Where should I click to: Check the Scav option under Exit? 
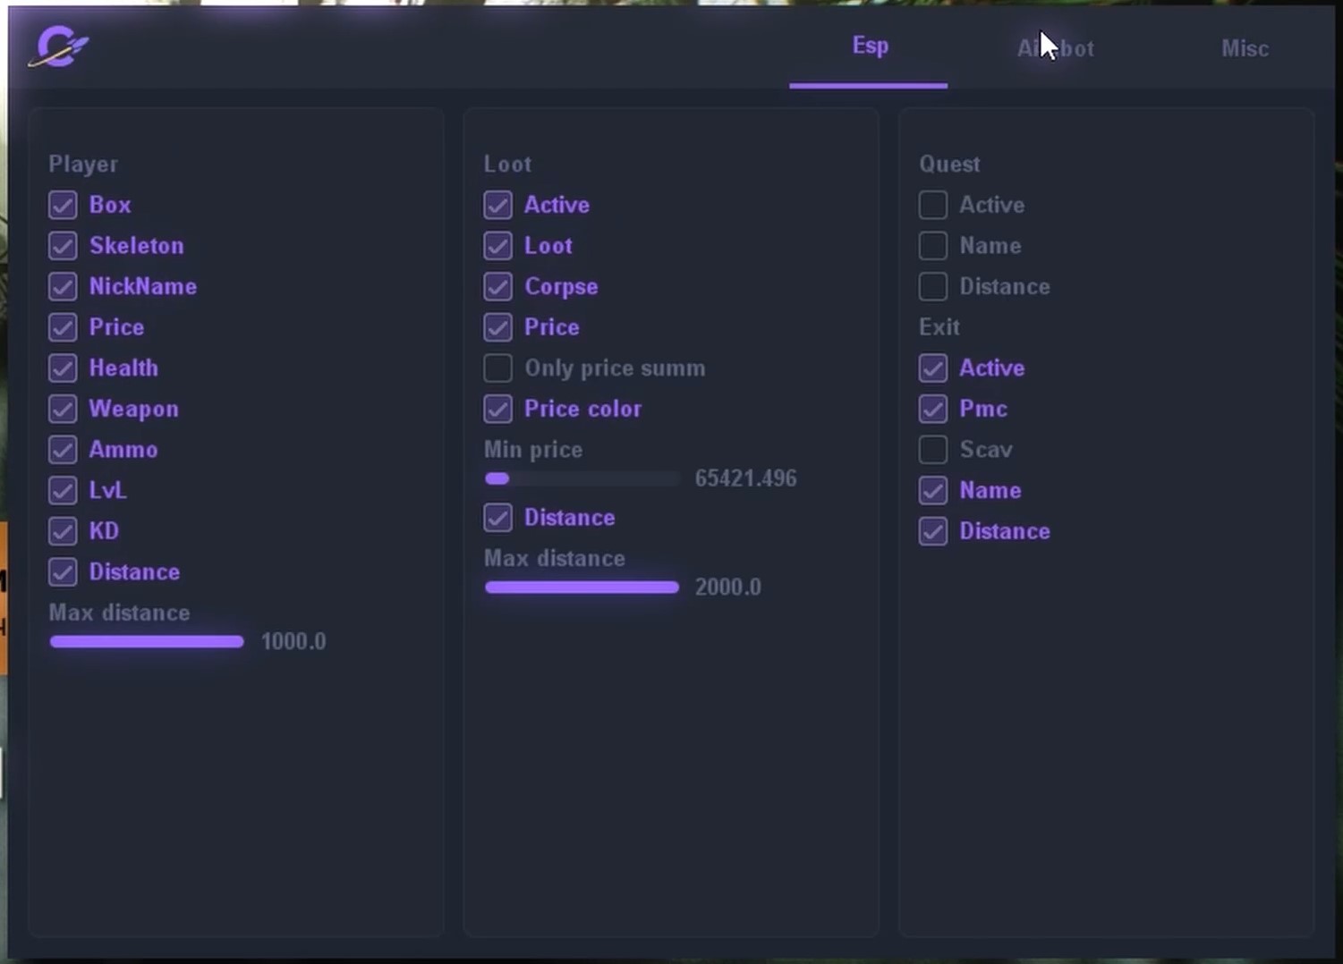[x=933, y=450]
